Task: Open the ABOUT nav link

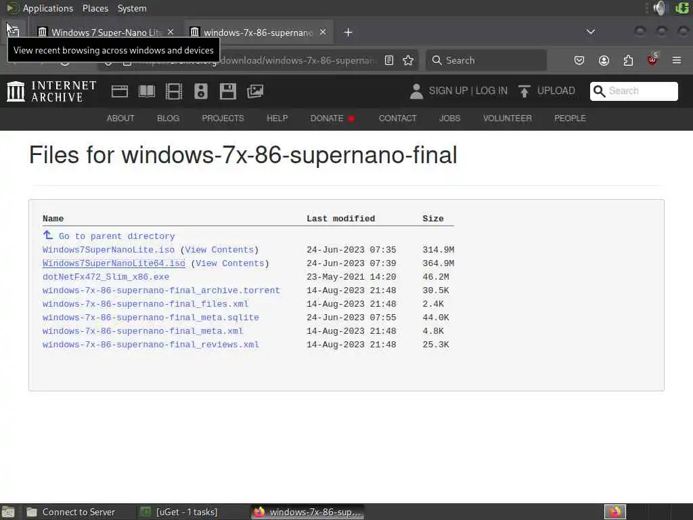Action: tap(120, 118)
